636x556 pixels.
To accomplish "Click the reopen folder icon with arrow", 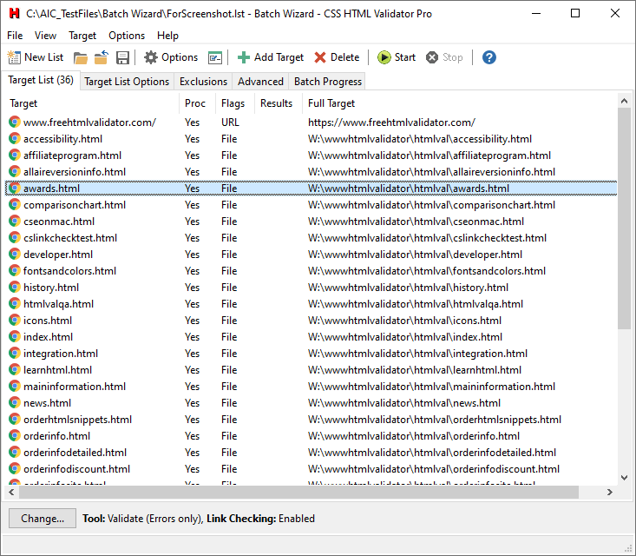I will coord(101,57).
